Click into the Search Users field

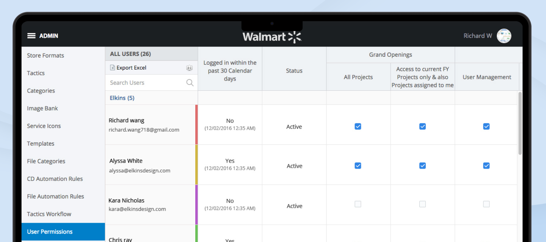146,83
